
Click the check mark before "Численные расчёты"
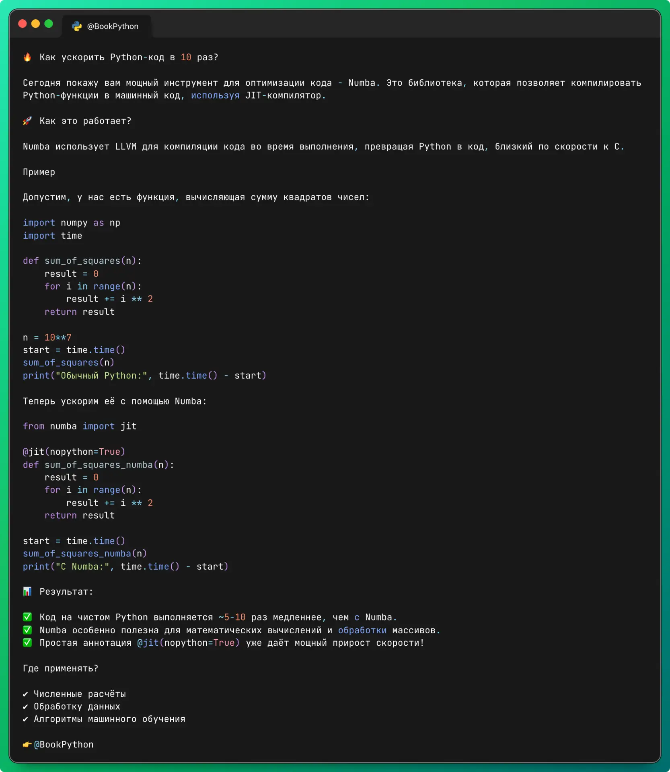26,694
